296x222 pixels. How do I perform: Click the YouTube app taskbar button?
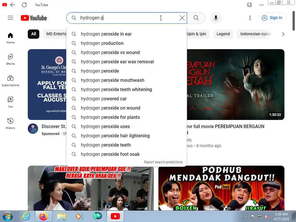115,216
